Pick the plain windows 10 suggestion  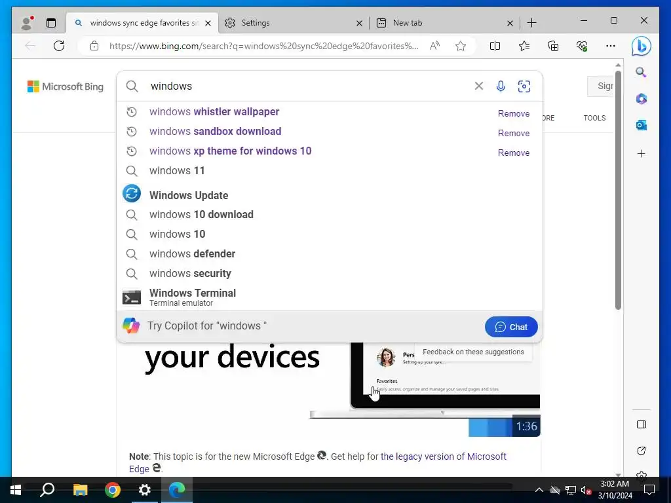click(330, 234)
